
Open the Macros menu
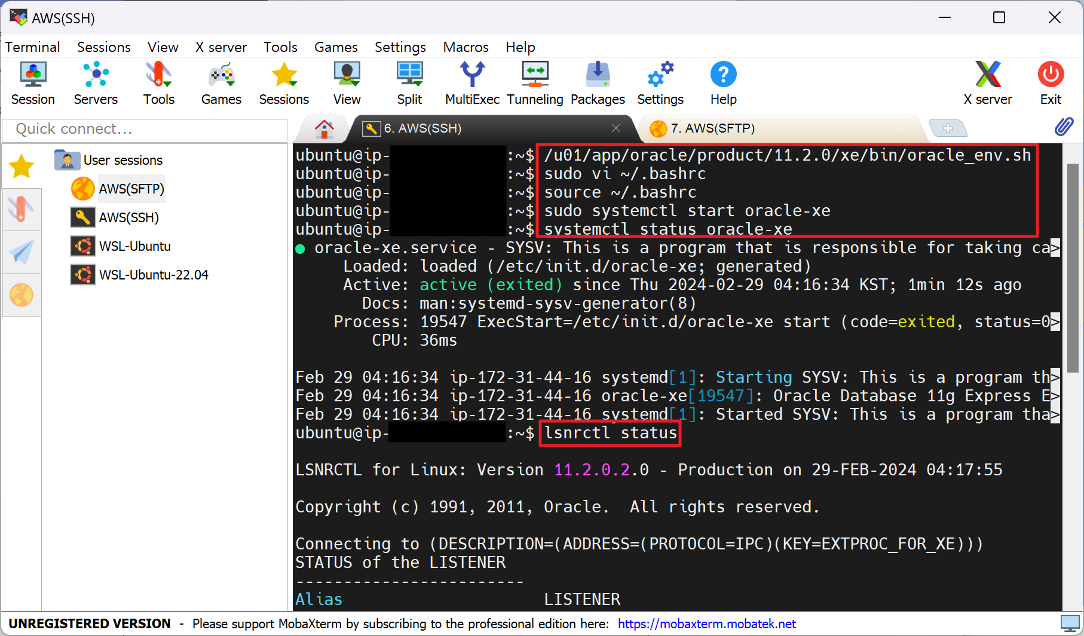click(x=466, y=47)
